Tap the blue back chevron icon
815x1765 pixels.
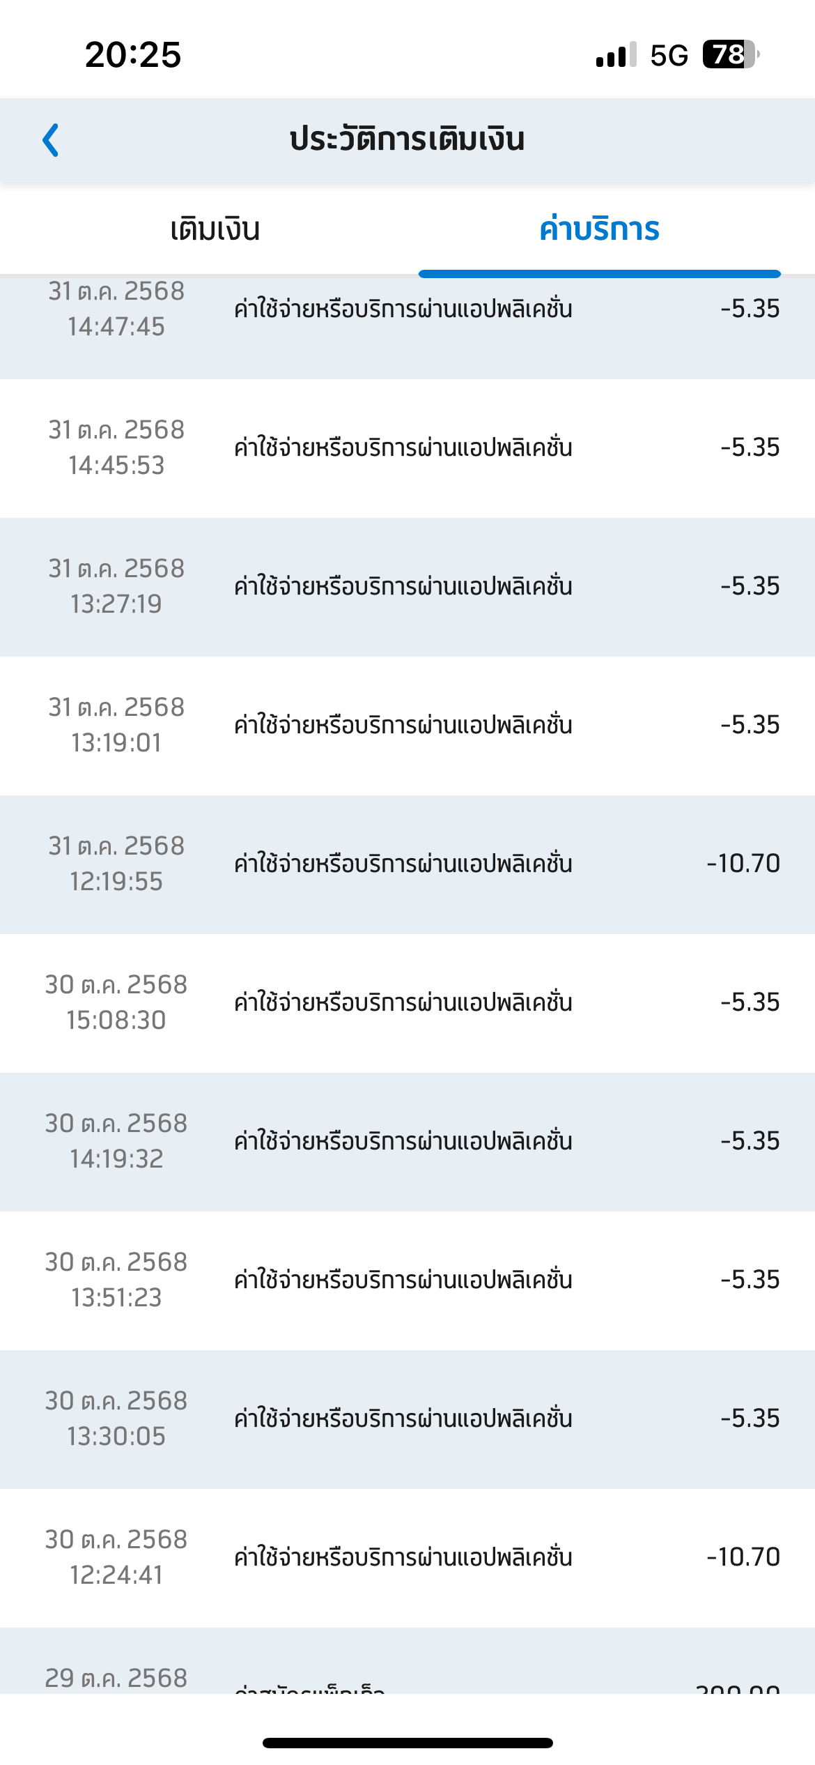click(51, 140)
